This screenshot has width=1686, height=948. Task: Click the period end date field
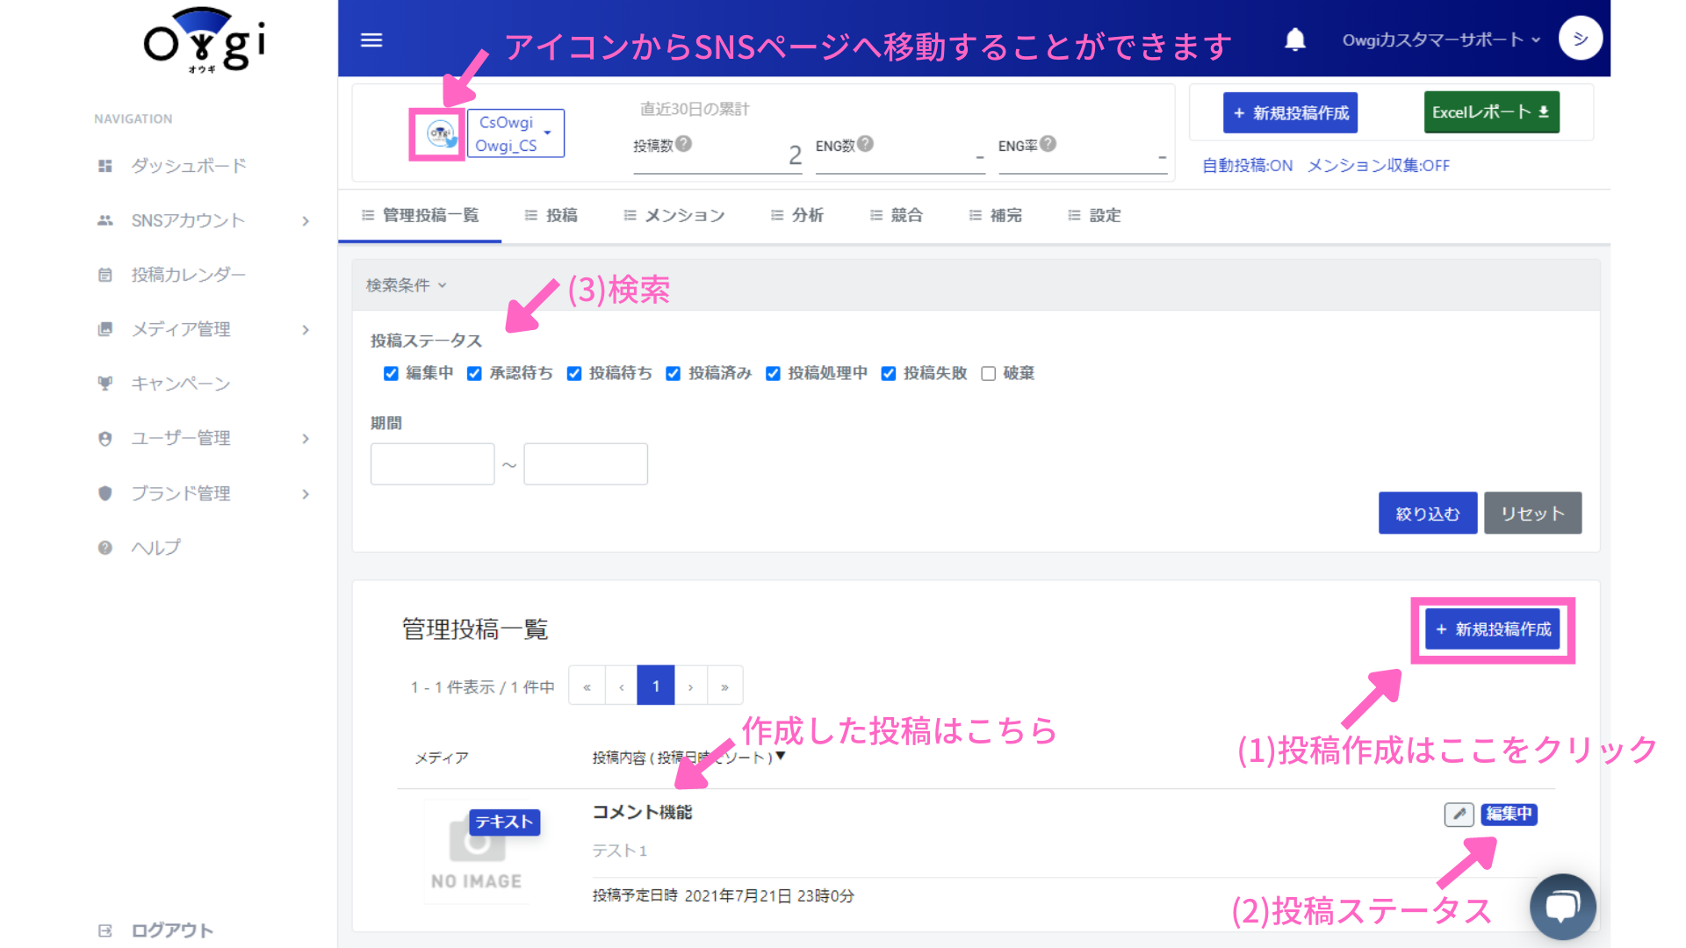tap(586, 464)
